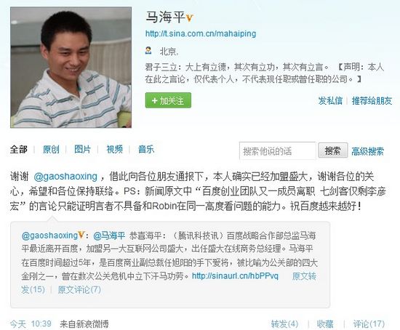Select the 全部 tab
Image resolution: width=400 pixels, height=330 pixels.
click(x=19, y=150)
